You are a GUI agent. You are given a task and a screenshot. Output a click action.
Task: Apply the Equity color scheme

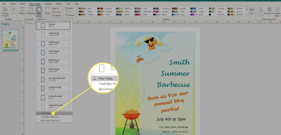[179, 8]
